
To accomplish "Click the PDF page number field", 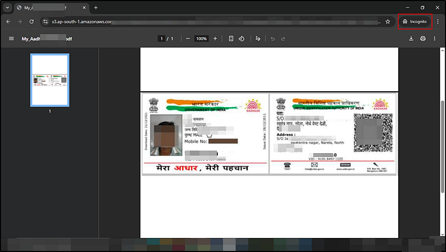I will (161, 39).
